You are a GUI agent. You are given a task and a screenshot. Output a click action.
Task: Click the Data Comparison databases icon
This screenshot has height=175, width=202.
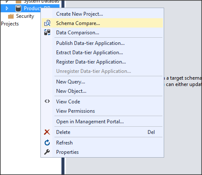click(x=47, y=32)
